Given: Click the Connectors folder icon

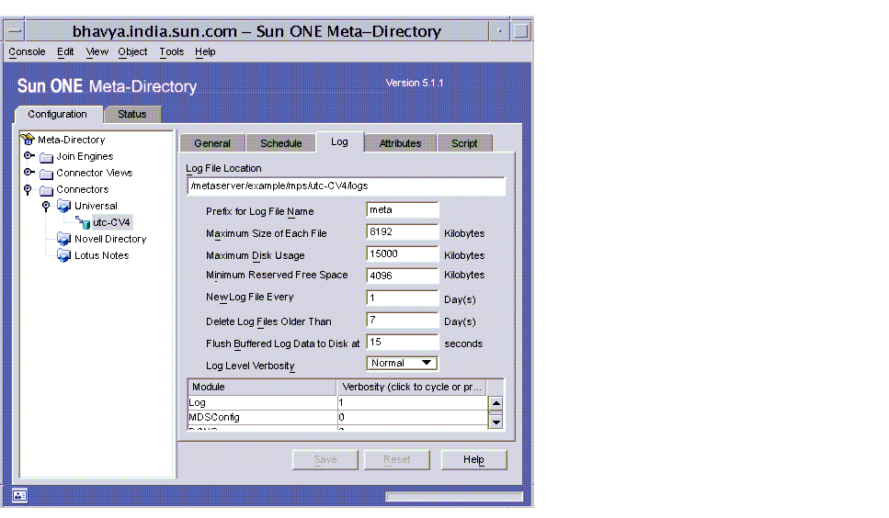Looking at the screenshot, I should pos(47,189).
